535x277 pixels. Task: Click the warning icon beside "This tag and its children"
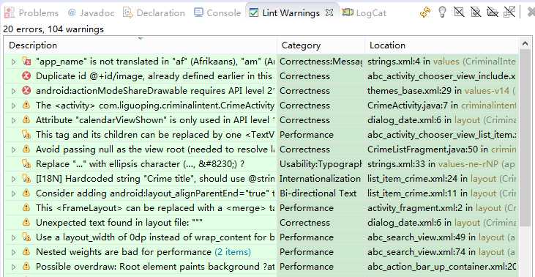26,135
